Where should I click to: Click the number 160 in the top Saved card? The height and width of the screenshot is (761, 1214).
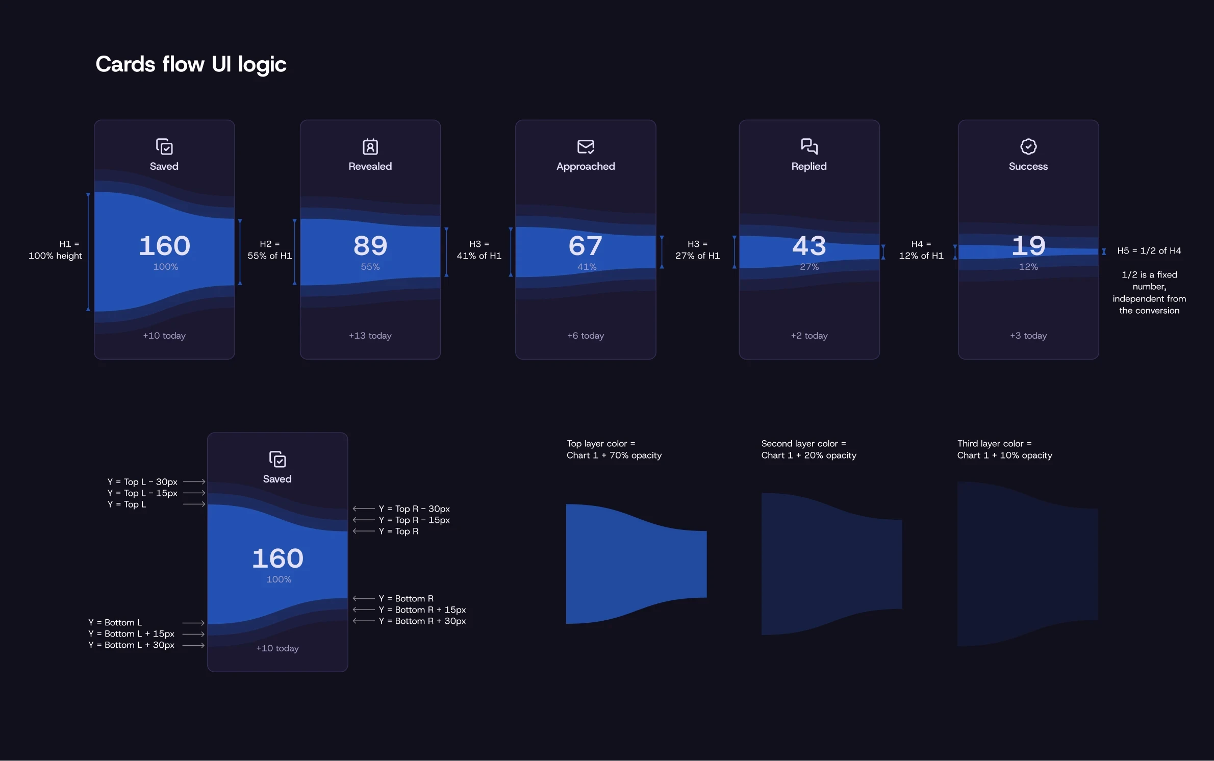164,246
